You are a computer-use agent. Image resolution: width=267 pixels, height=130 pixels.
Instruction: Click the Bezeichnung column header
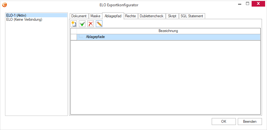pyautogui.click(x=168, y=31)
